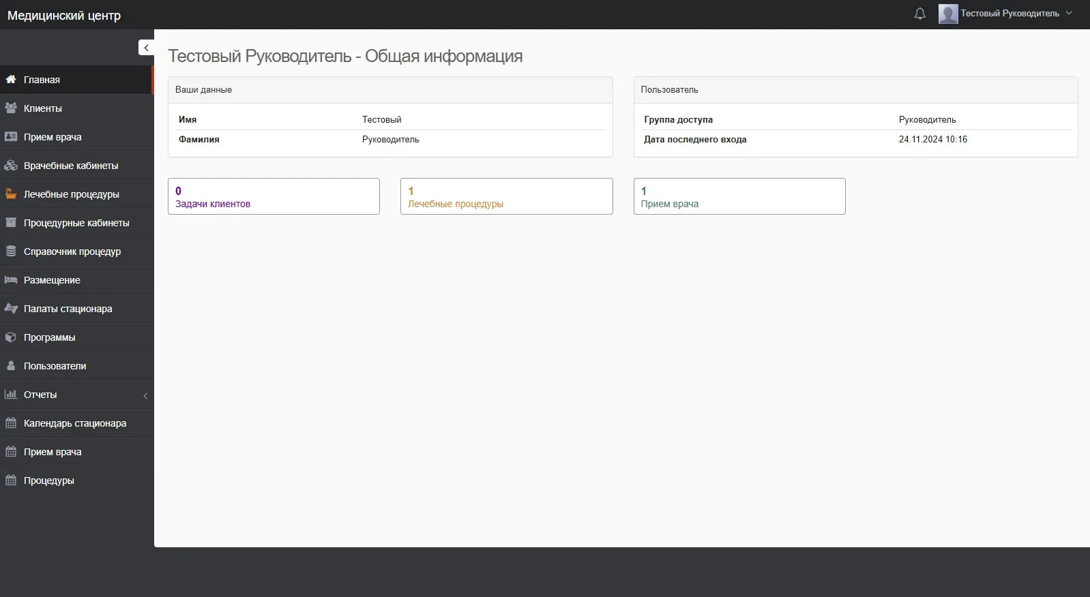Screen dimensions: 1090x597
Task: Click the notification bell icon
Action: pos(919,14)
